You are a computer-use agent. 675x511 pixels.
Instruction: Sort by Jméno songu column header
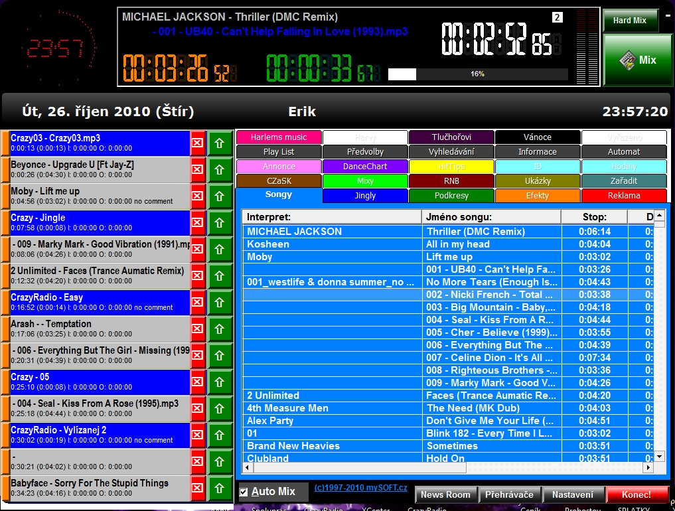492,217
